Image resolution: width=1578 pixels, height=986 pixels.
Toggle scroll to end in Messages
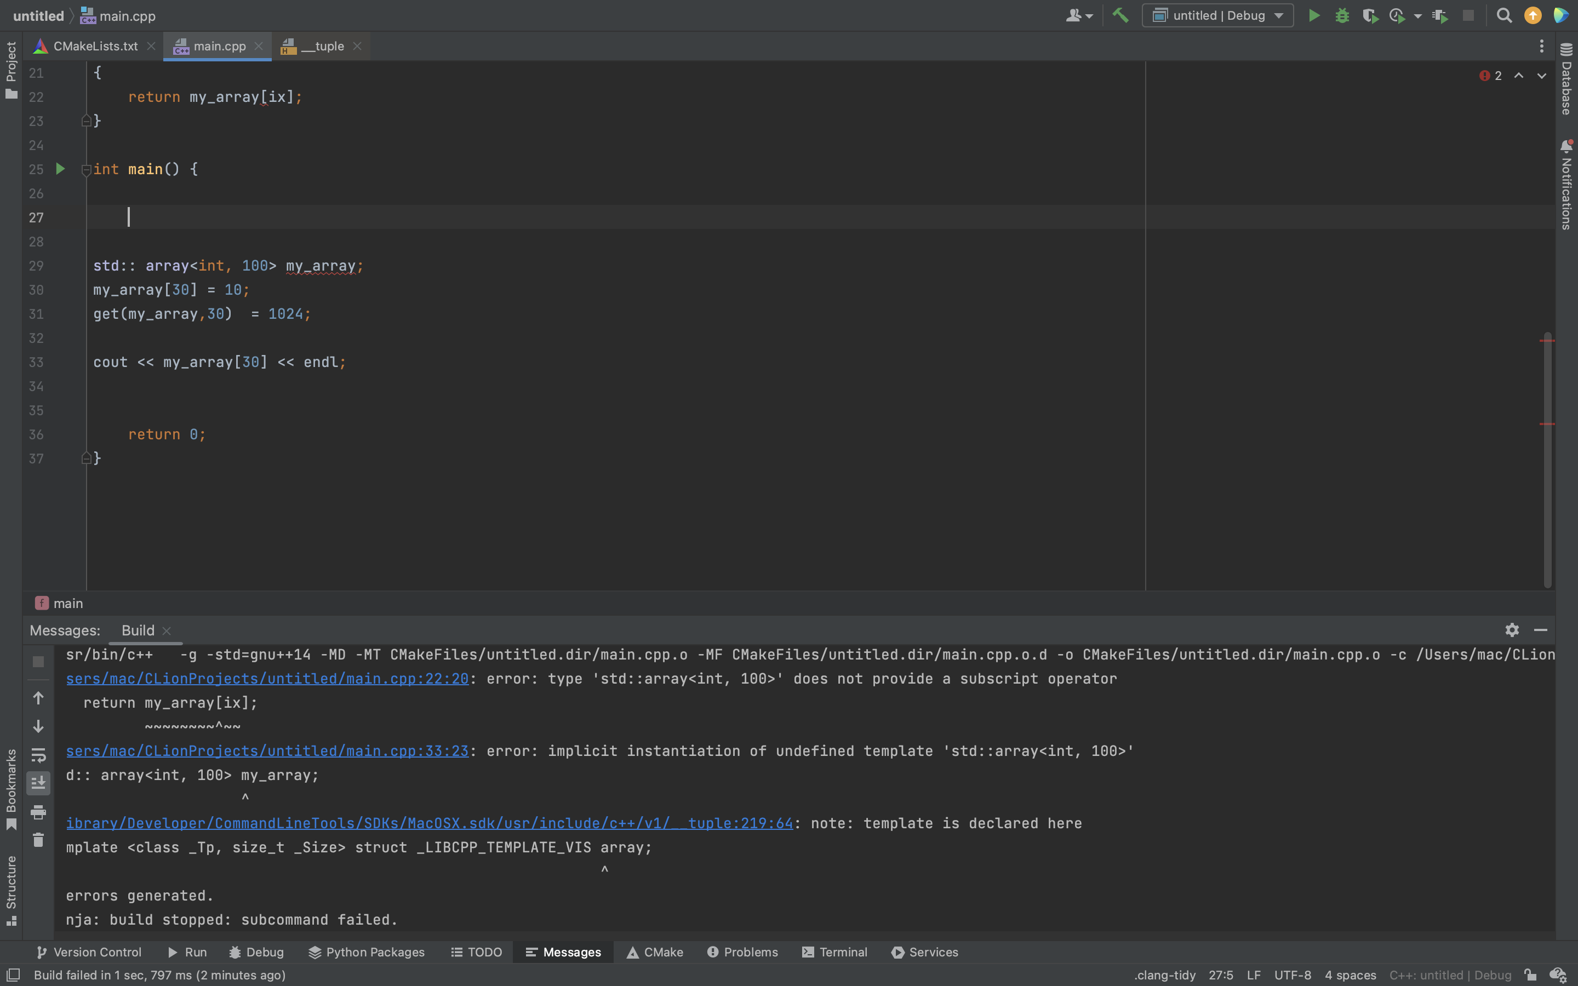[38, 783]
